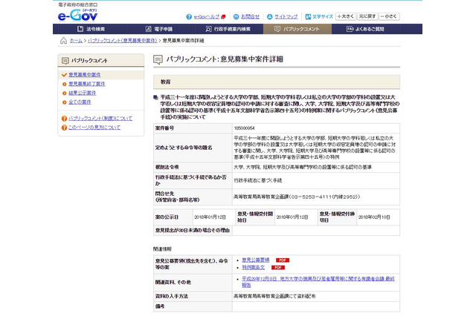Click the bullet icon before the case title
Viewport: 476px width, 316px height.
pos(155,97)
